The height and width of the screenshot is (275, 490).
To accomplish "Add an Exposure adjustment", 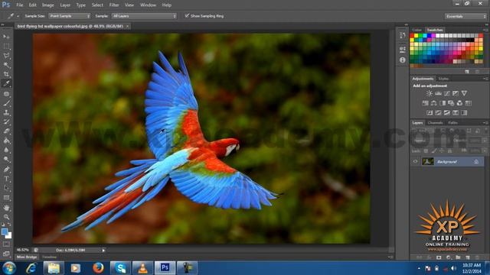I will tap(456, 93).
